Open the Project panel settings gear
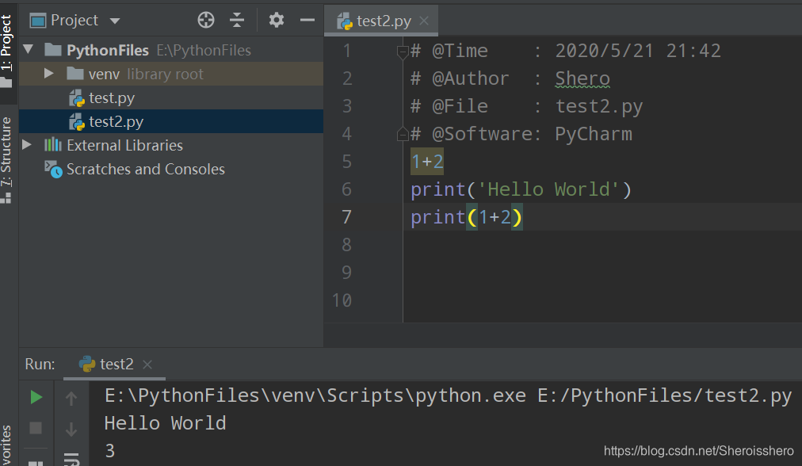The height and width of the screenshot is (466, 802). (276, 20)
